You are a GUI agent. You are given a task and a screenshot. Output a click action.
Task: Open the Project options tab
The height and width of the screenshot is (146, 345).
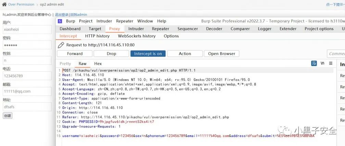coord(319,29)
